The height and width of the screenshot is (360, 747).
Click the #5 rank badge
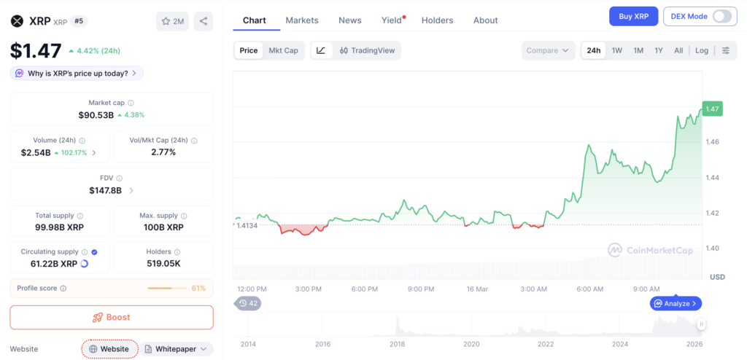click(x=79, y=21)
